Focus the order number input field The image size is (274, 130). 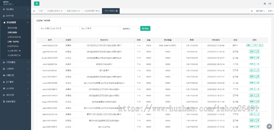click(x=100, y=28)
